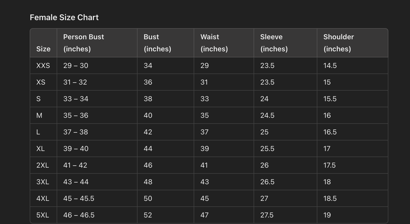
Task: Select the M size row label
Action: 39,115
